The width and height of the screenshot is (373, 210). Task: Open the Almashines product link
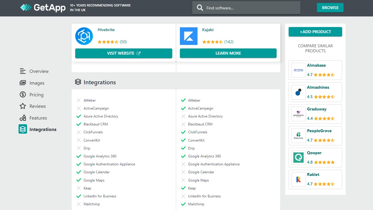coord(318,87)
